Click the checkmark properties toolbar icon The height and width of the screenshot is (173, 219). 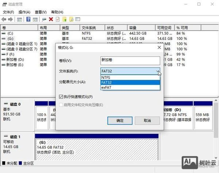click(58, 19)
